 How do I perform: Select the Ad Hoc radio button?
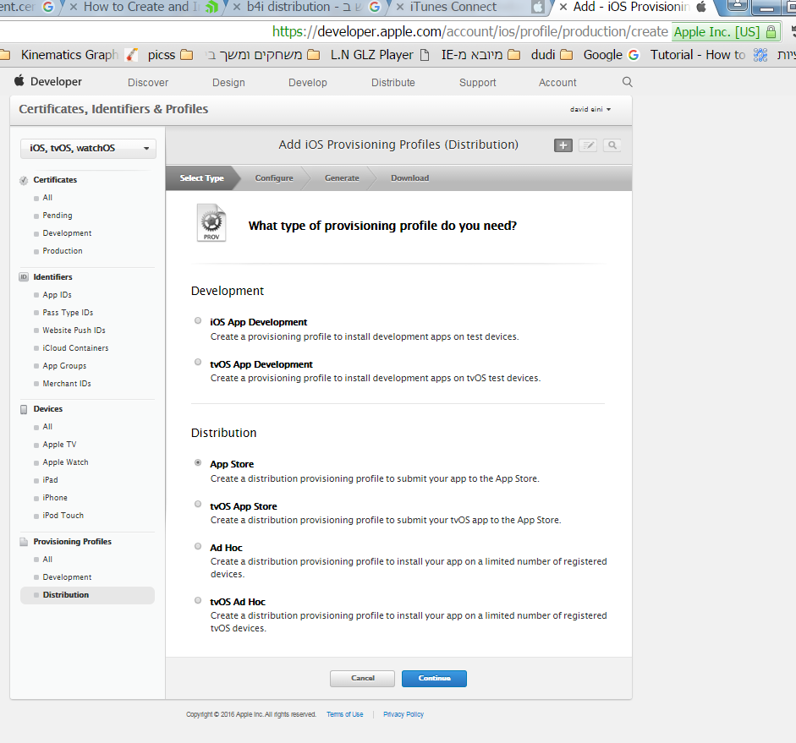[198, 546]
